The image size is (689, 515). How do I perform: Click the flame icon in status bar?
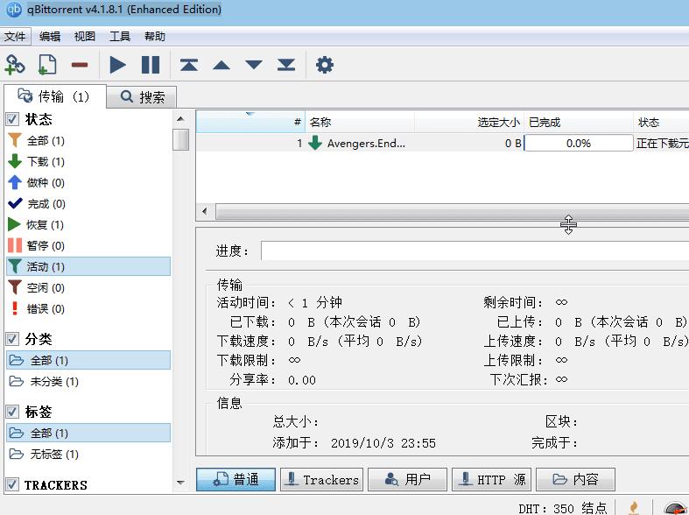pyautogui.click(x=634, y=508)
